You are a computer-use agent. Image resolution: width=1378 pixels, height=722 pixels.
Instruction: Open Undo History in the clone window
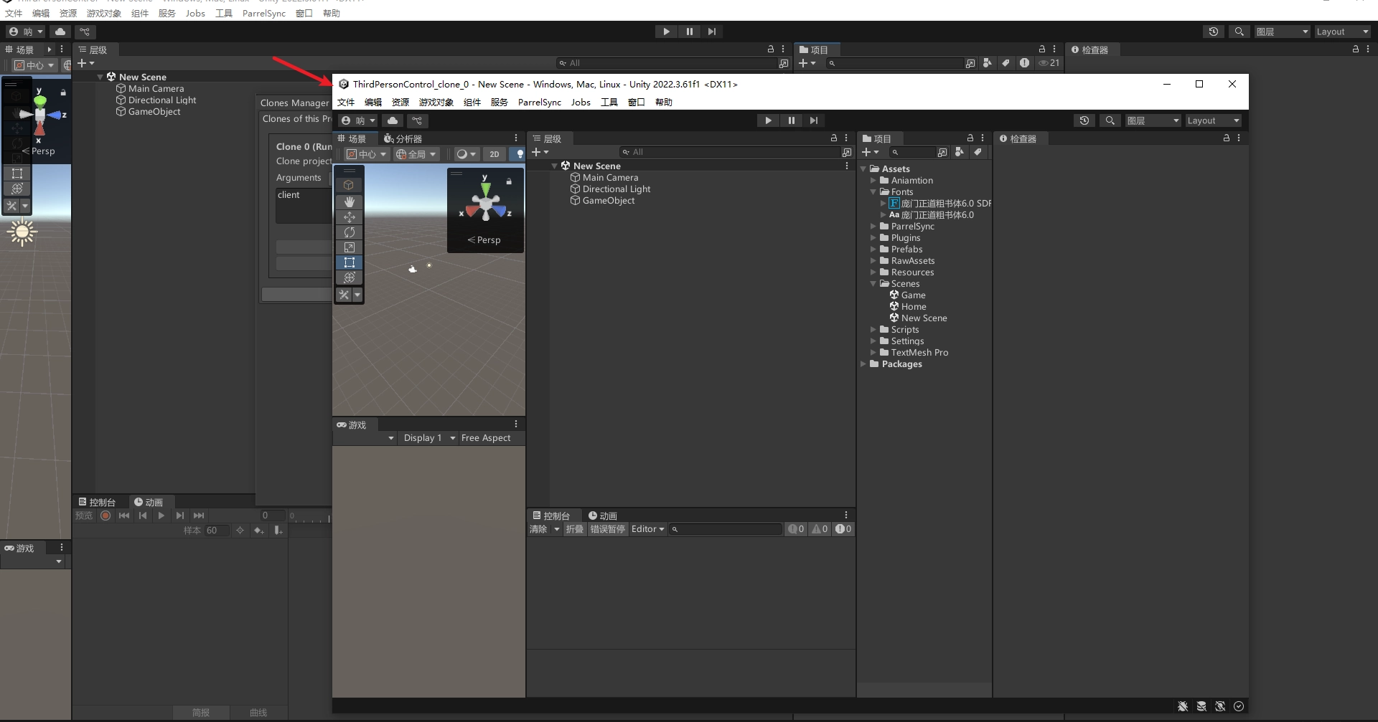[1084, 120]
